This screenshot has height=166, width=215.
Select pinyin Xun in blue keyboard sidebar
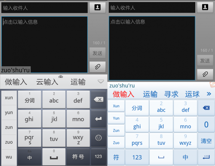click(x=116, y=106)
